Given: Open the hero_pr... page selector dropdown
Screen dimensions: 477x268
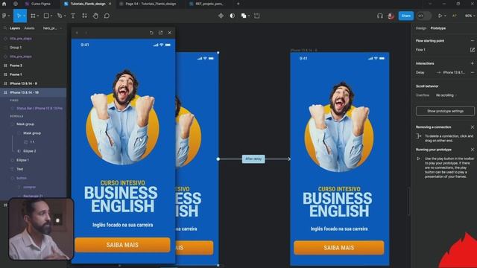Looking at the screenshot, I should tap(52, 28).
